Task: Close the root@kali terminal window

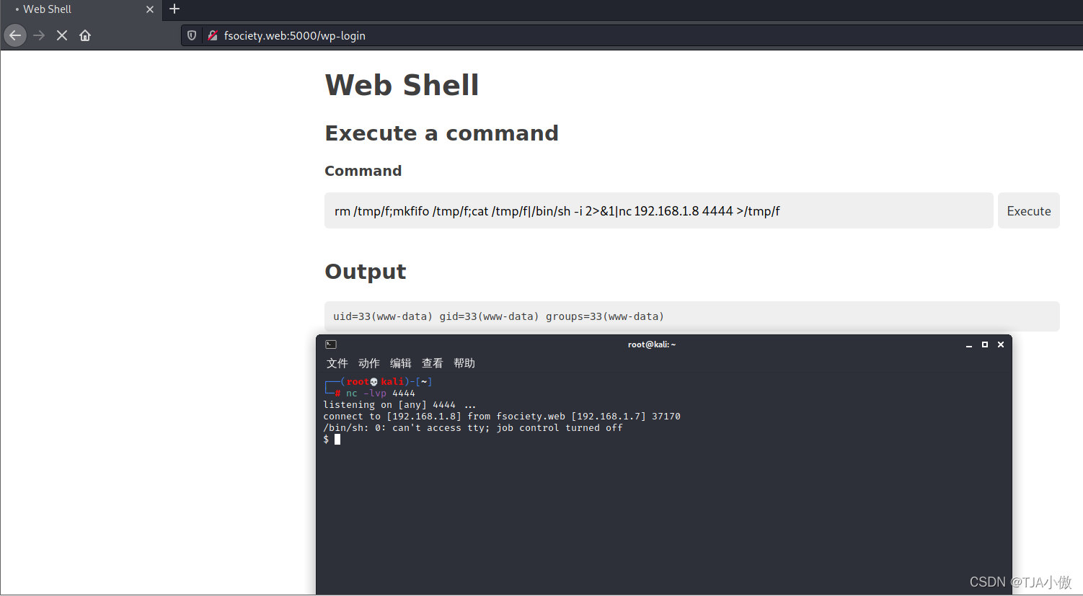Action: (x=1001, y=344)
